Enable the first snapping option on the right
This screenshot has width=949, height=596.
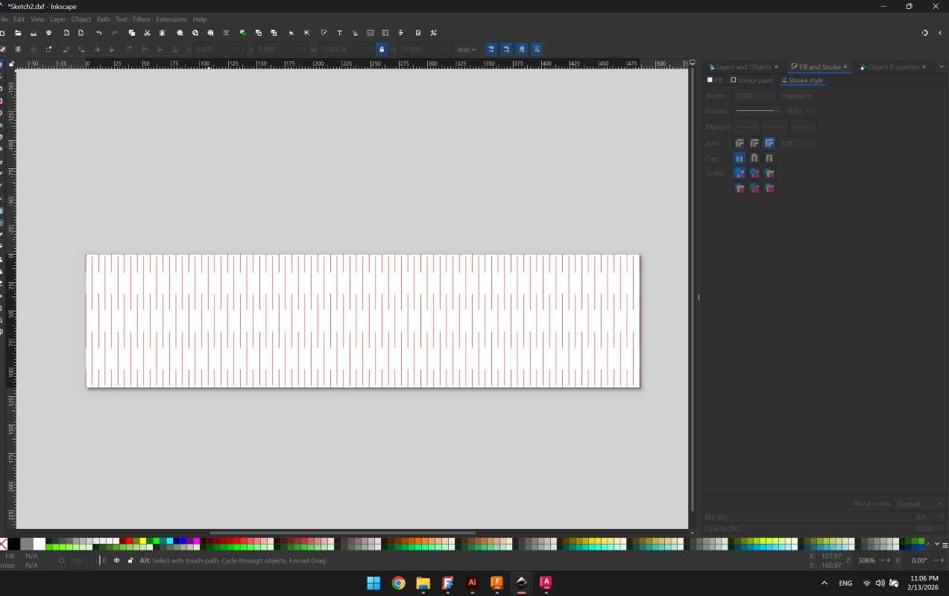[491, 49]
